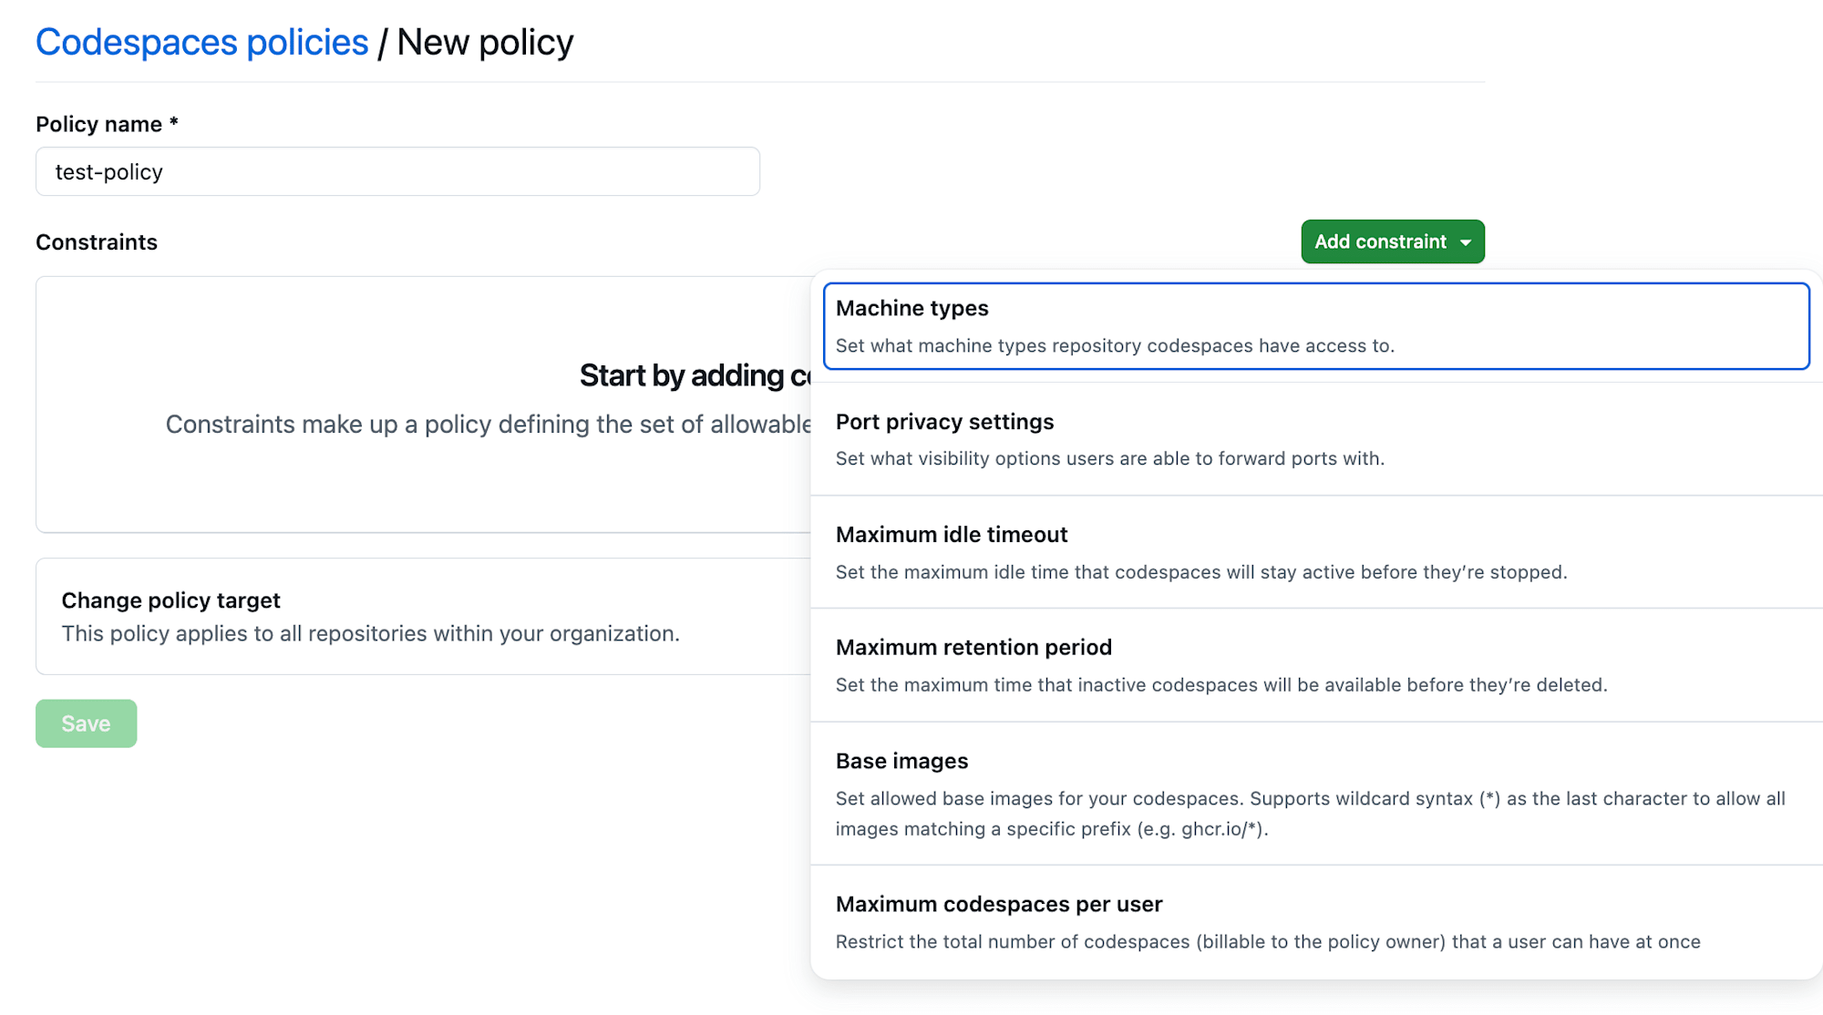Click the Policy name label

point(107,124)
